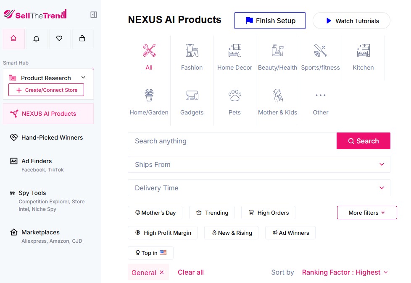The height and width of the screenshot is (283, 411).
Task: Select the Gadgets category icon
Action: point(192,95)
